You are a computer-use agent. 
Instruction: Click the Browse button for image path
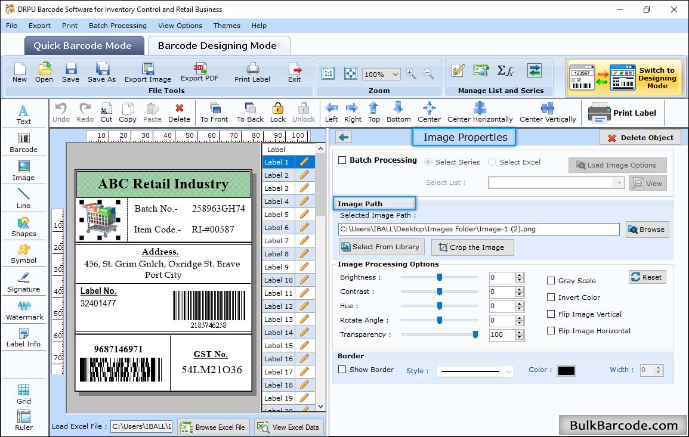[647, 230]
